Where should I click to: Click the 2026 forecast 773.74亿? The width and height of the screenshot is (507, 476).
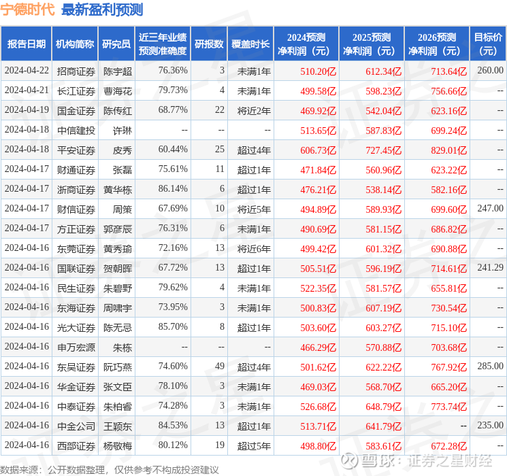point(448,407)
